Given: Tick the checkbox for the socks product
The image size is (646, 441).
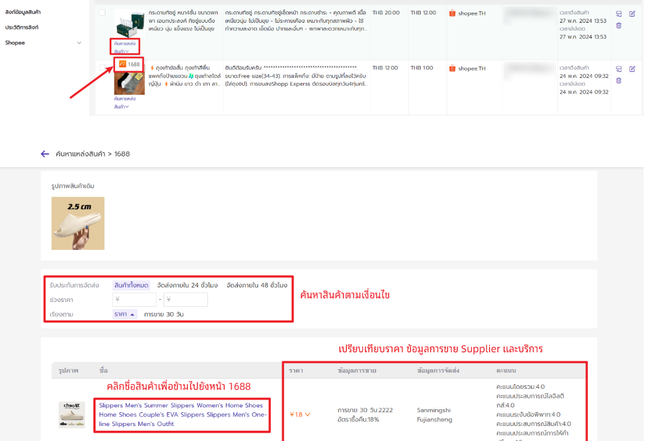Looking at the screenshot, I should tap(102, 68).
